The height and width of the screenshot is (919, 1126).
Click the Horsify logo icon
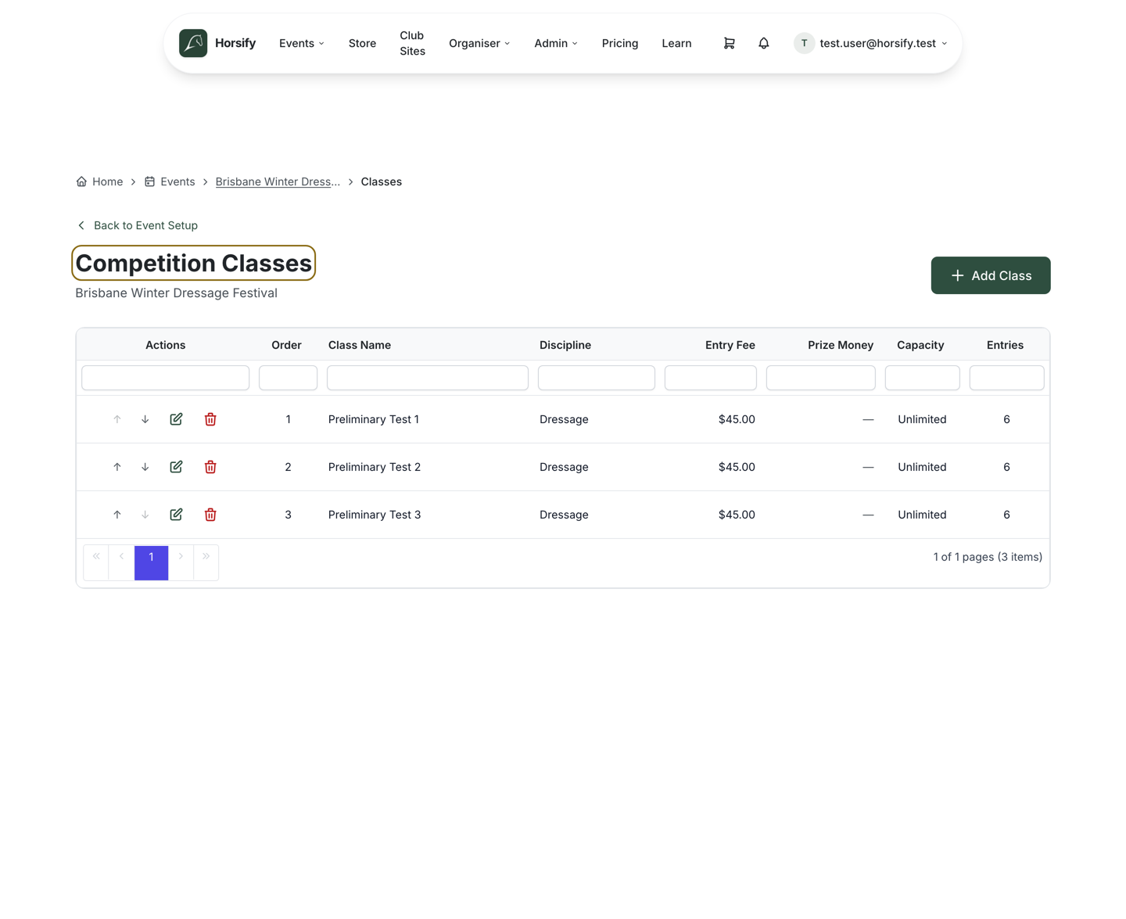193,43
